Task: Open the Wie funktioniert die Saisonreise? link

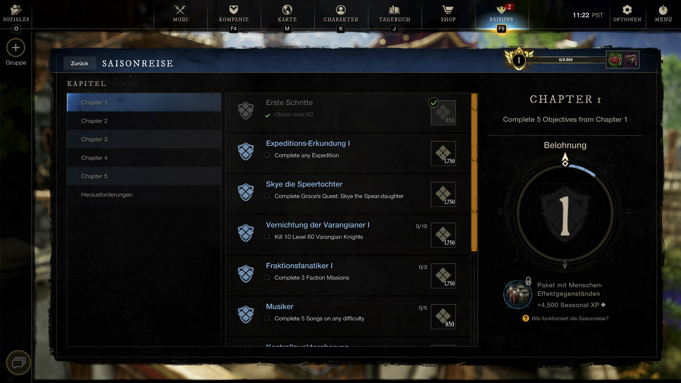Action: point(570,318)
